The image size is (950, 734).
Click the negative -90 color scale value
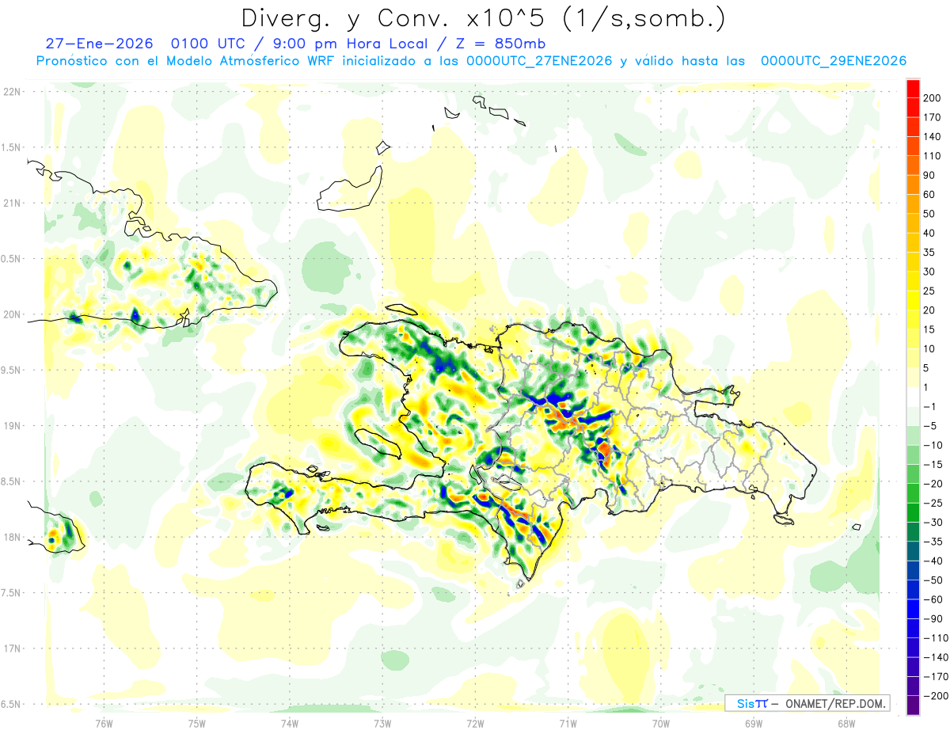coord(933,618)
